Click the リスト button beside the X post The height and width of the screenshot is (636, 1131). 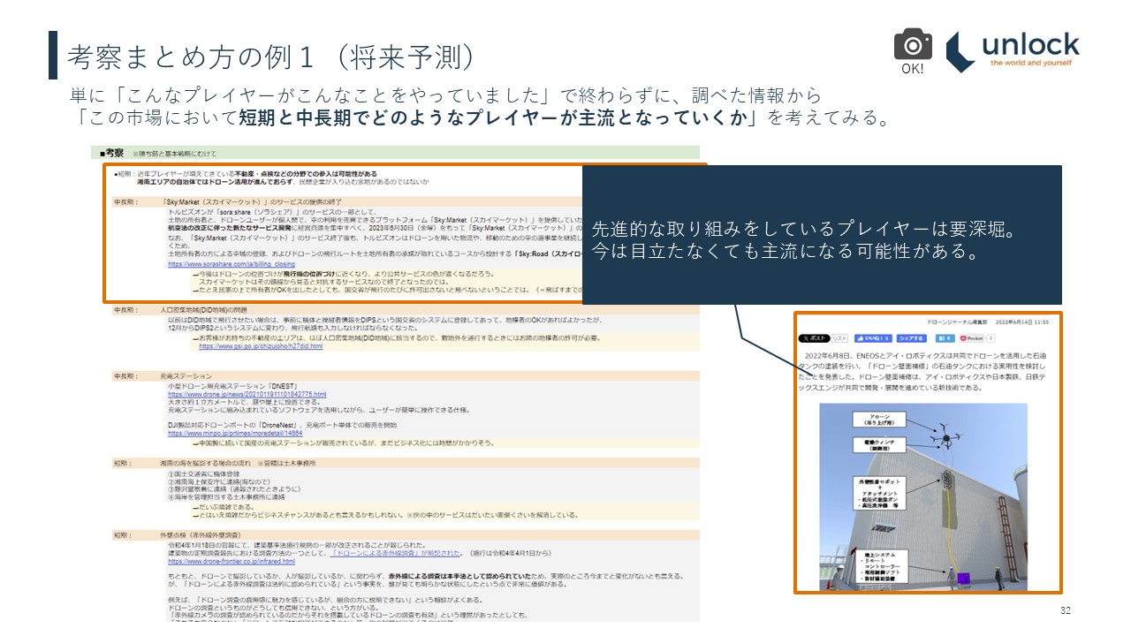click(x=839, y=338)
